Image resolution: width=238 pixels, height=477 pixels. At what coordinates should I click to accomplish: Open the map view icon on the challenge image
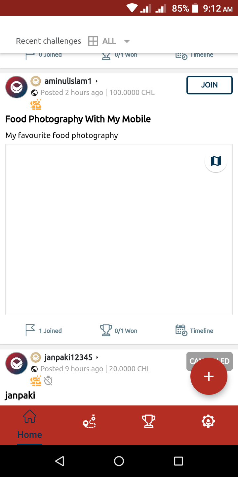(x=216, y=161)
